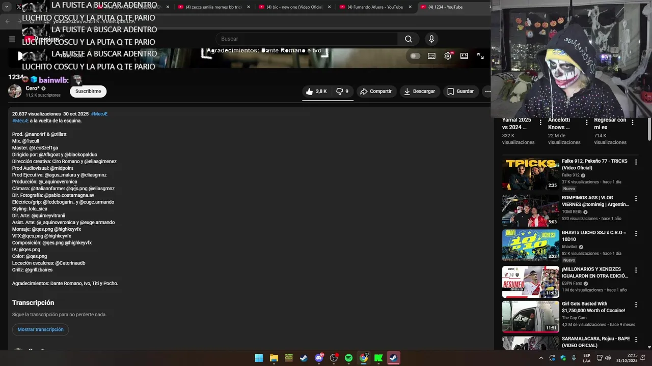Open Windows Security shield in tray
Viewport: 652px width, 366px height.
[563, 358]
